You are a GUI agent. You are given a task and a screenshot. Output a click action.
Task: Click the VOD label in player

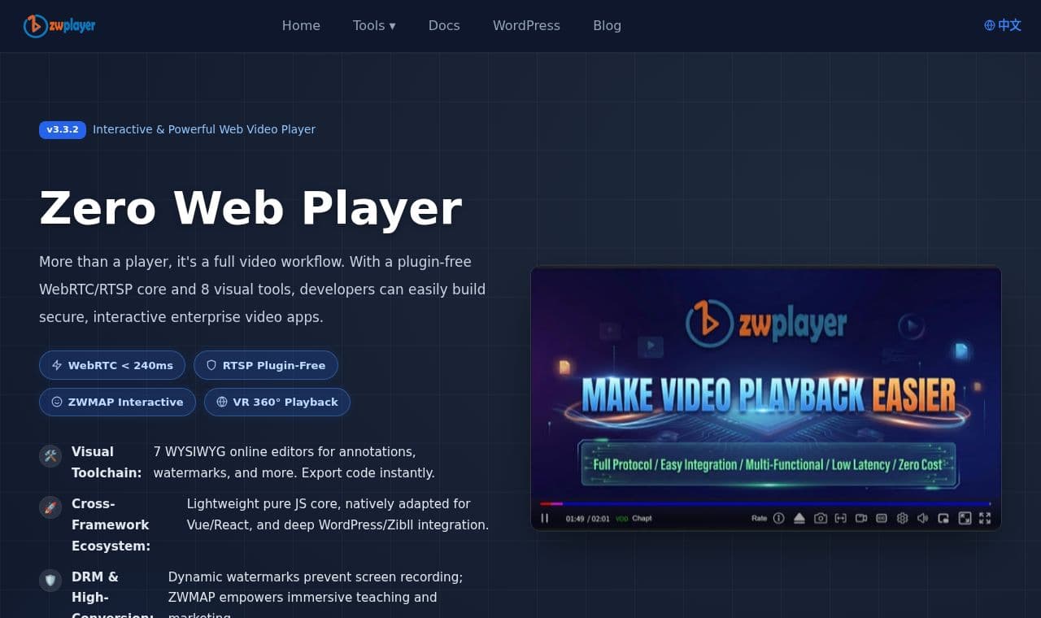[x=621, y=518]
